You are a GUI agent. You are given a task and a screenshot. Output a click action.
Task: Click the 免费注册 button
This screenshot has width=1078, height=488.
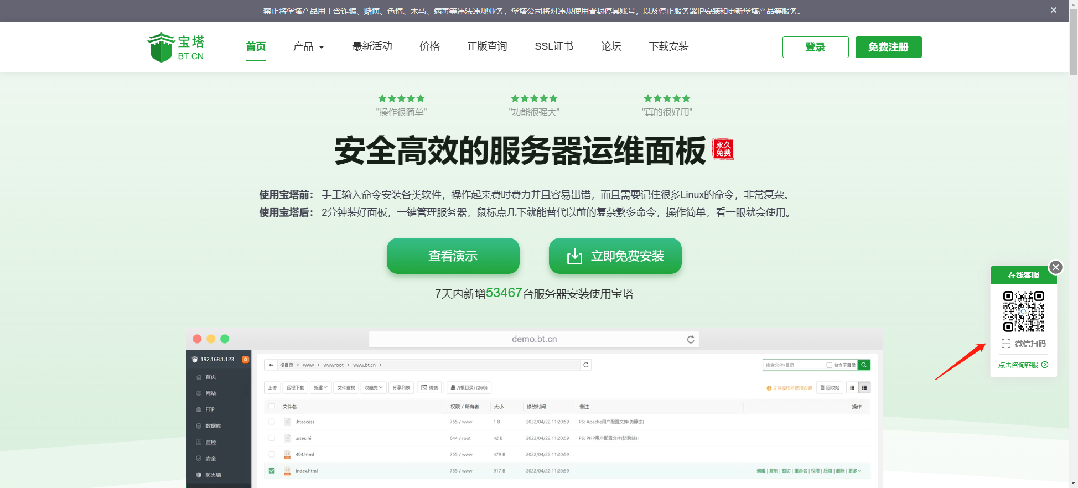(888, 47)
